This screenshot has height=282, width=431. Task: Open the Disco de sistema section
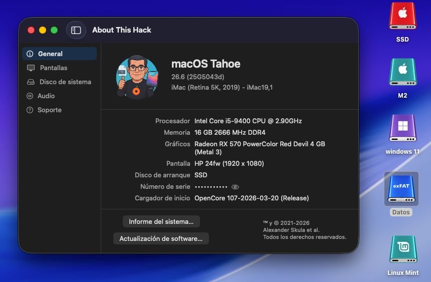click(59, 82)
